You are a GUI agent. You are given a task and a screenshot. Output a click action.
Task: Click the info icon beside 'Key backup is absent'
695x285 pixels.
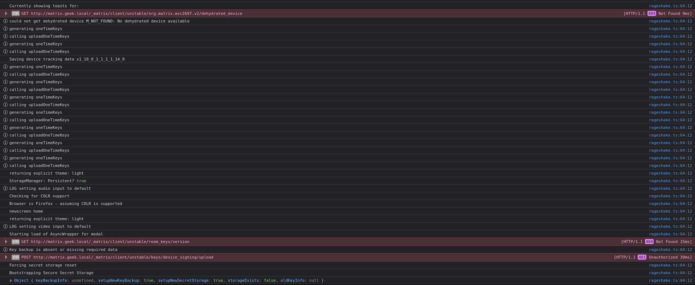pyautogui.click(x=5, y=250)
